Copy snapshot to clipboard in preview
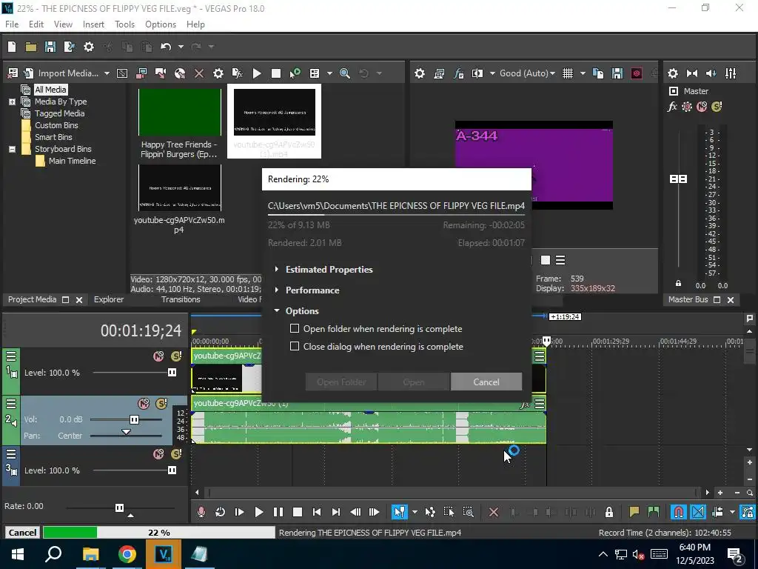The height and width of the screenshot is (569, 758). pos(598,73)
